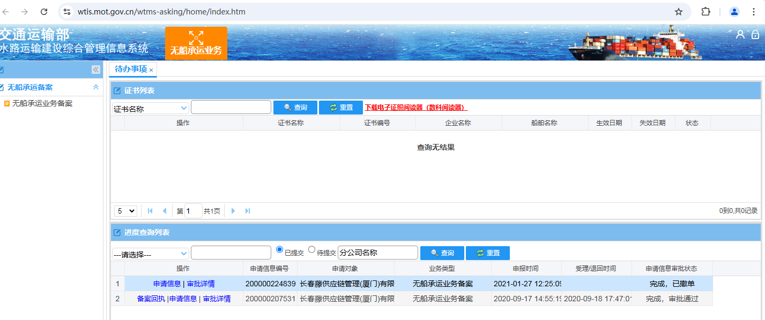Click the 查询 button in certificate list
765x320 pixels.
point(295,108)
